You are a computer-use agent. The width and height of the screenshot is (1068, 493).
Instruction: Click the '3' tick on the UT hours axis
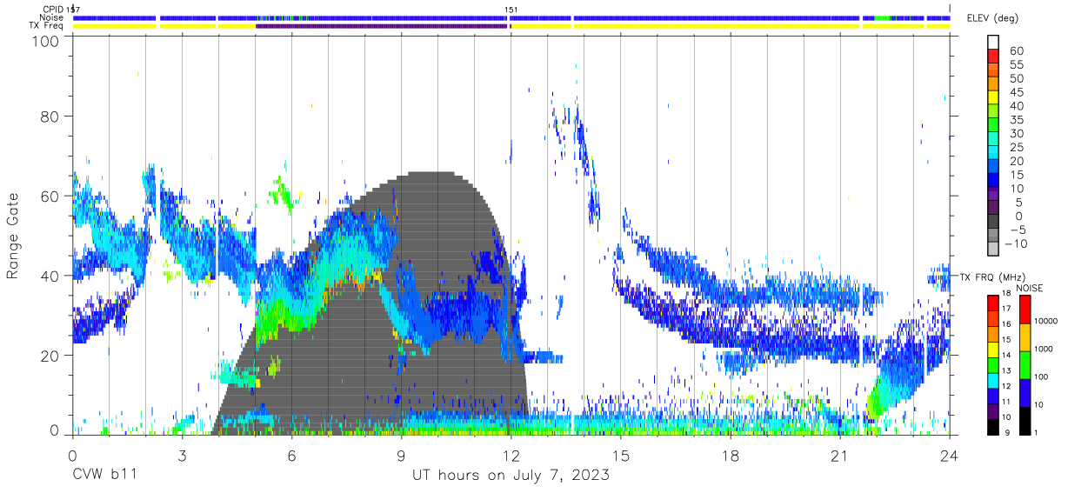pyautogui.click(x=182, y=455)
